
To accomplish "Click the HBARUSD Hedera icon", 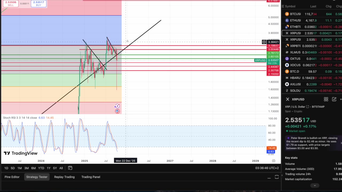I will tap(287, 78).
